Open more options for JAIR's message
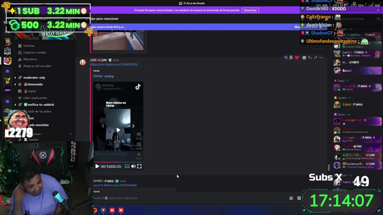383x215 pixels. pos(321,58)
